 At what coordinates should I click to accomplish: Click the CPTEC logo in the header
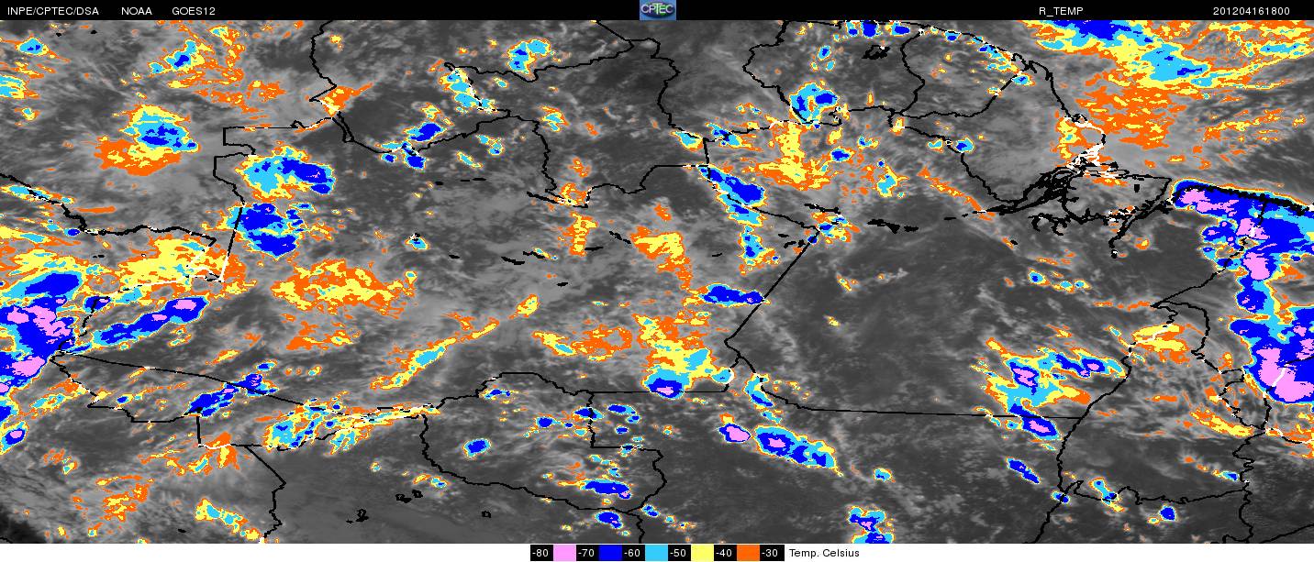coord(657,10)
